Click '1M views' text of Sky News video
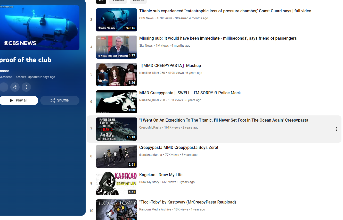 tap(162, 46)
